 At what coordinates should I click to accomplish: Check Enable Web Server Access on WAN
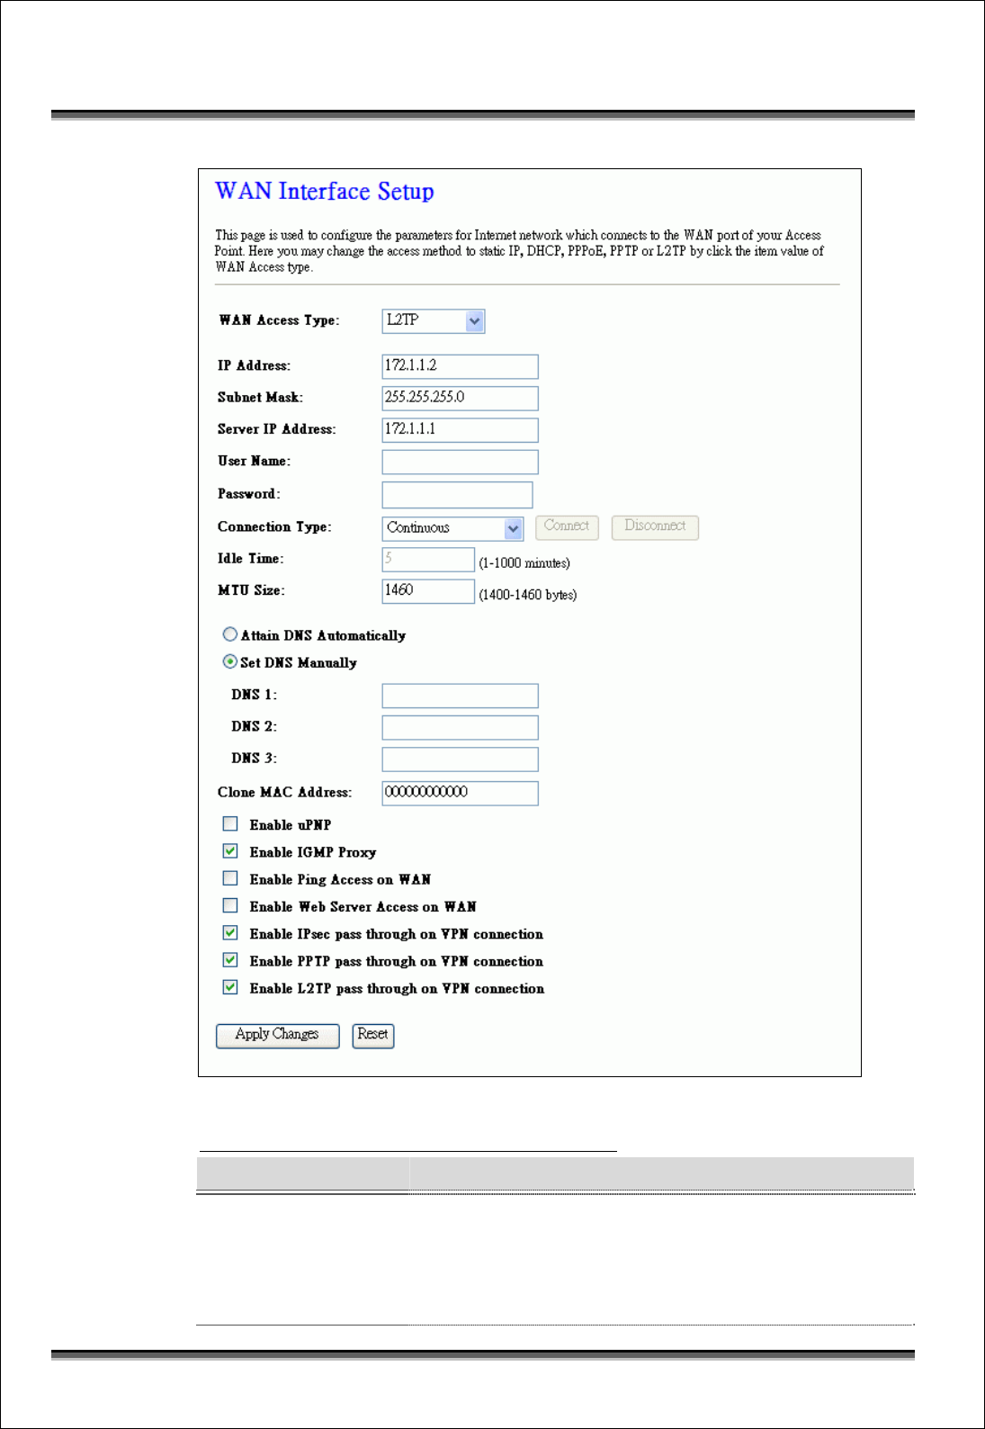[230, 905]
